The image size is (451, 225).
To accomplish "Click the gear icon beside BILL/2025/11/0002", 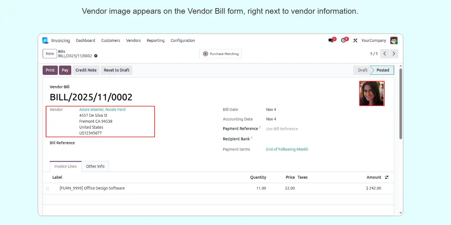I will tap(96, 56).
